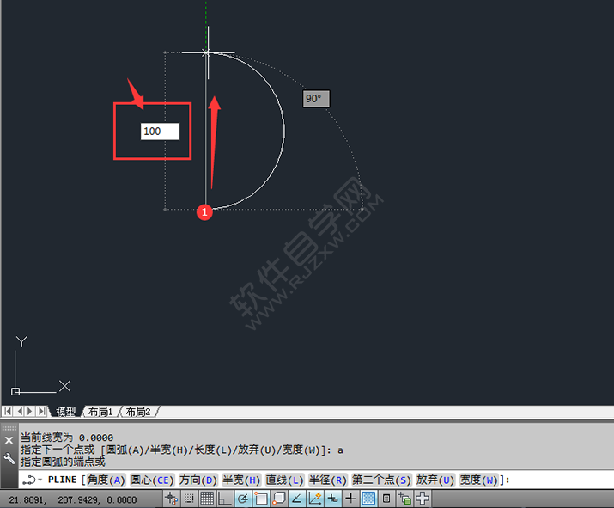Toggle Infer Constraints in status bar
Viewport: 614px width, 508px height.
[x=171, y=499]
